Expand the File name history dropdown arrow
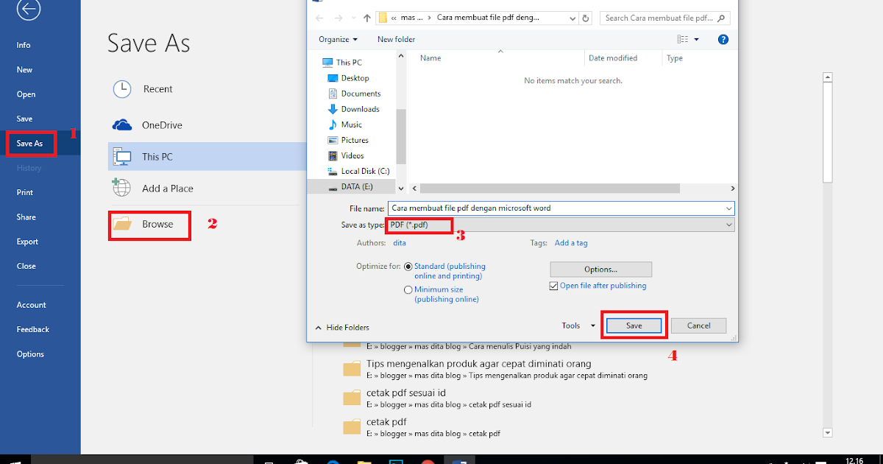The image size is (883, 464). click(x=728, y=208)
